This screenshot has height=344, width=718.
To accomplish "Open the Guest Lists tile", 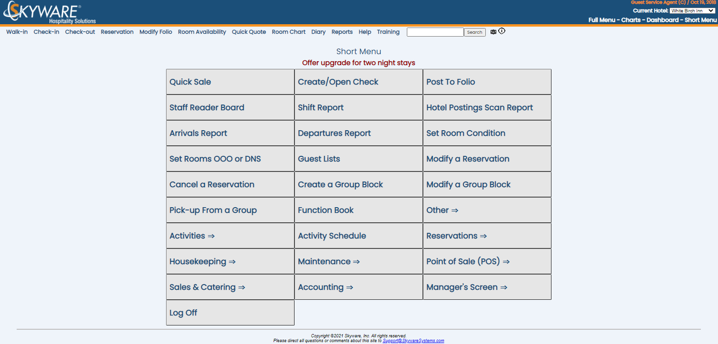I will pyautogui.click(x=359, y=159).
